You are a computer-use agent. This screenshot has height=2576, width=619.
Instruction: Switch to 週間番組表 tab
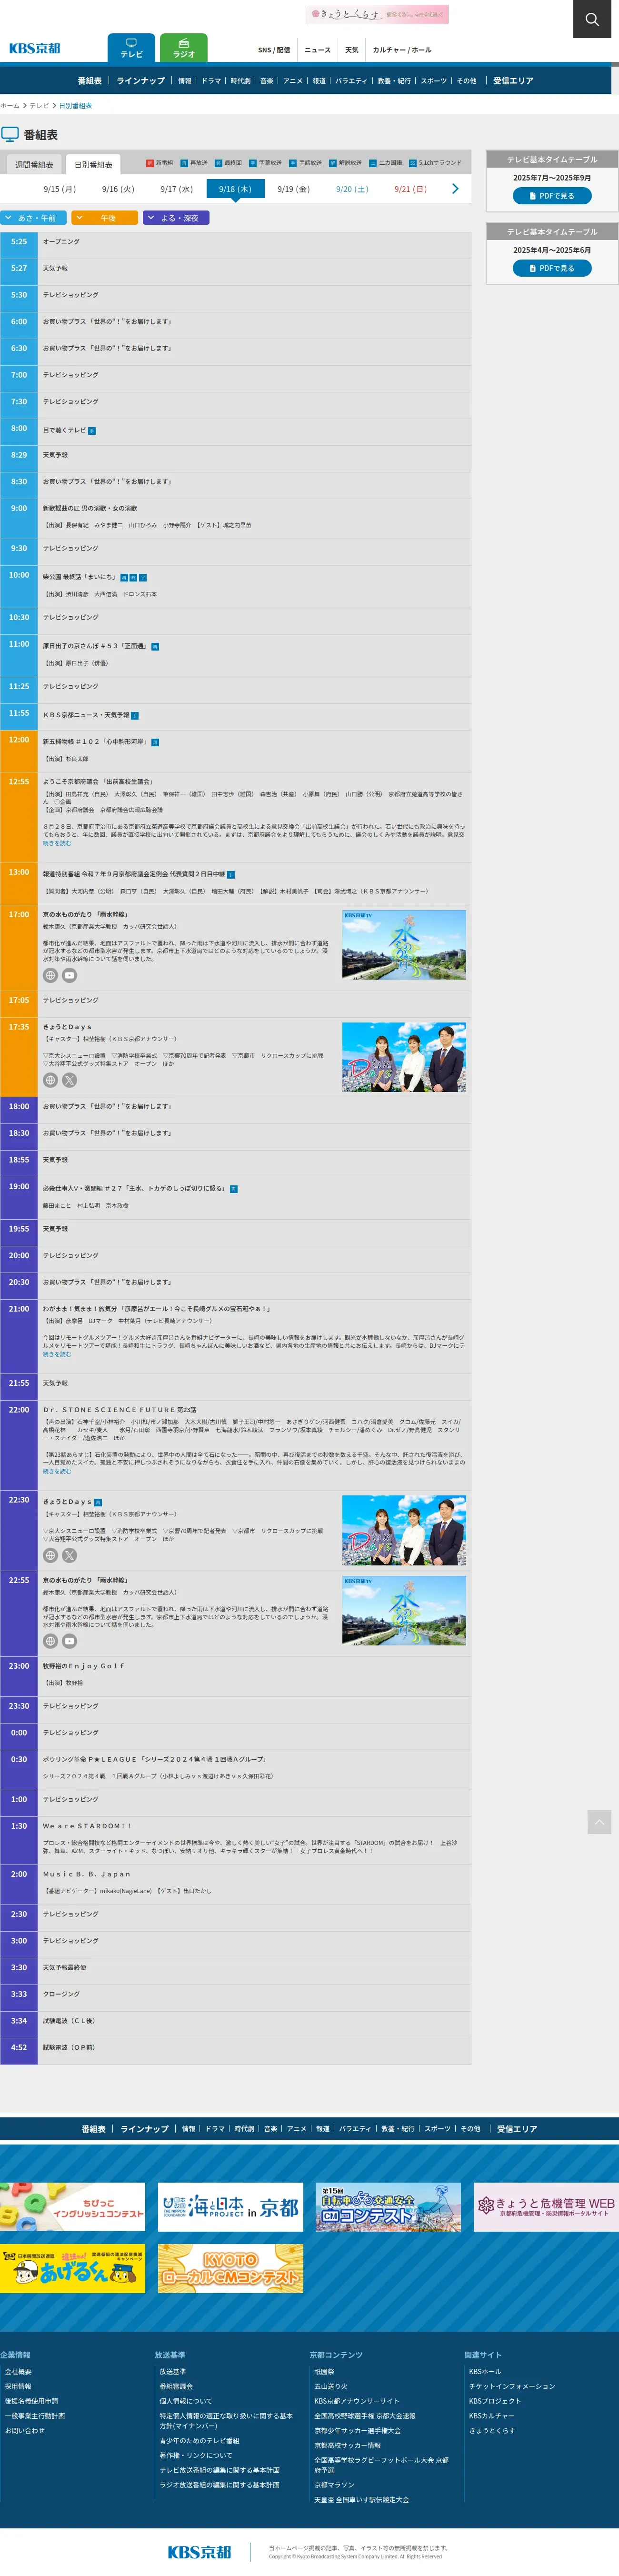(x=34, y=165)
